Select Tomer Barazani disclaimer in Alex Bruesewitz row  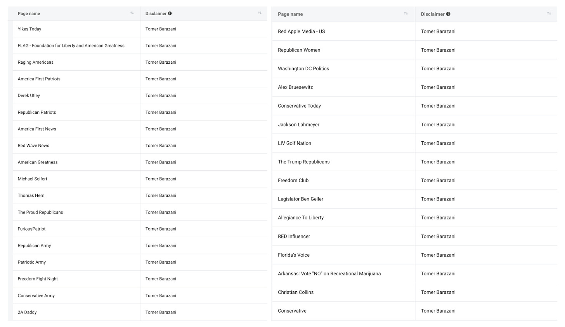coord(438,87)
